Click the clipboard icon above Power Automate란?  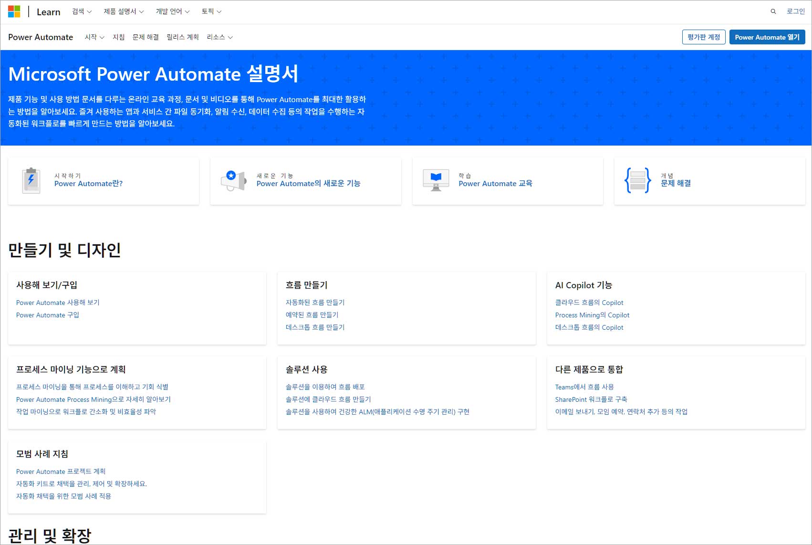click(x=31, y=180)
